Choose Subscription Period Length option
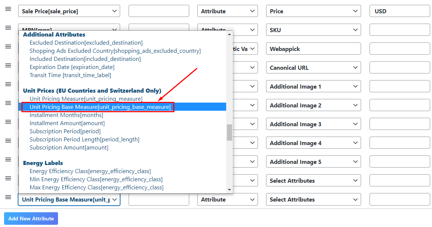 click(84, 140)
